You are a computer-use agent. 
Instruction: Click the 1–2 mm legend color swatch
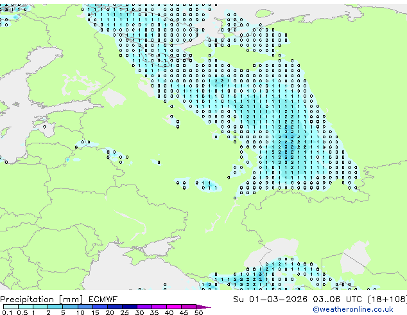pyautogui.click(x=40, y=307)
